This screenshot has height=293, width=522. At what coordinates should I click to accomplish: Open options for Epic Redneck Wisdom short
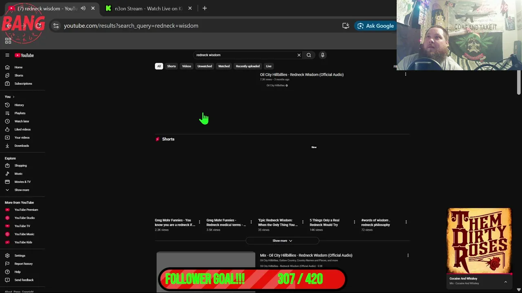[303, 222]
